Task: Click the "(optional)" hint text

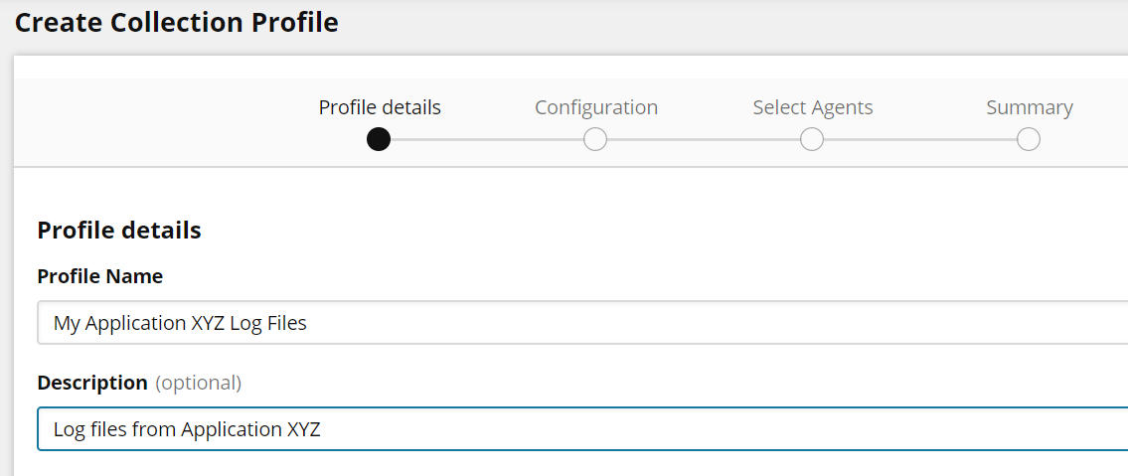Action: point(199,383)
